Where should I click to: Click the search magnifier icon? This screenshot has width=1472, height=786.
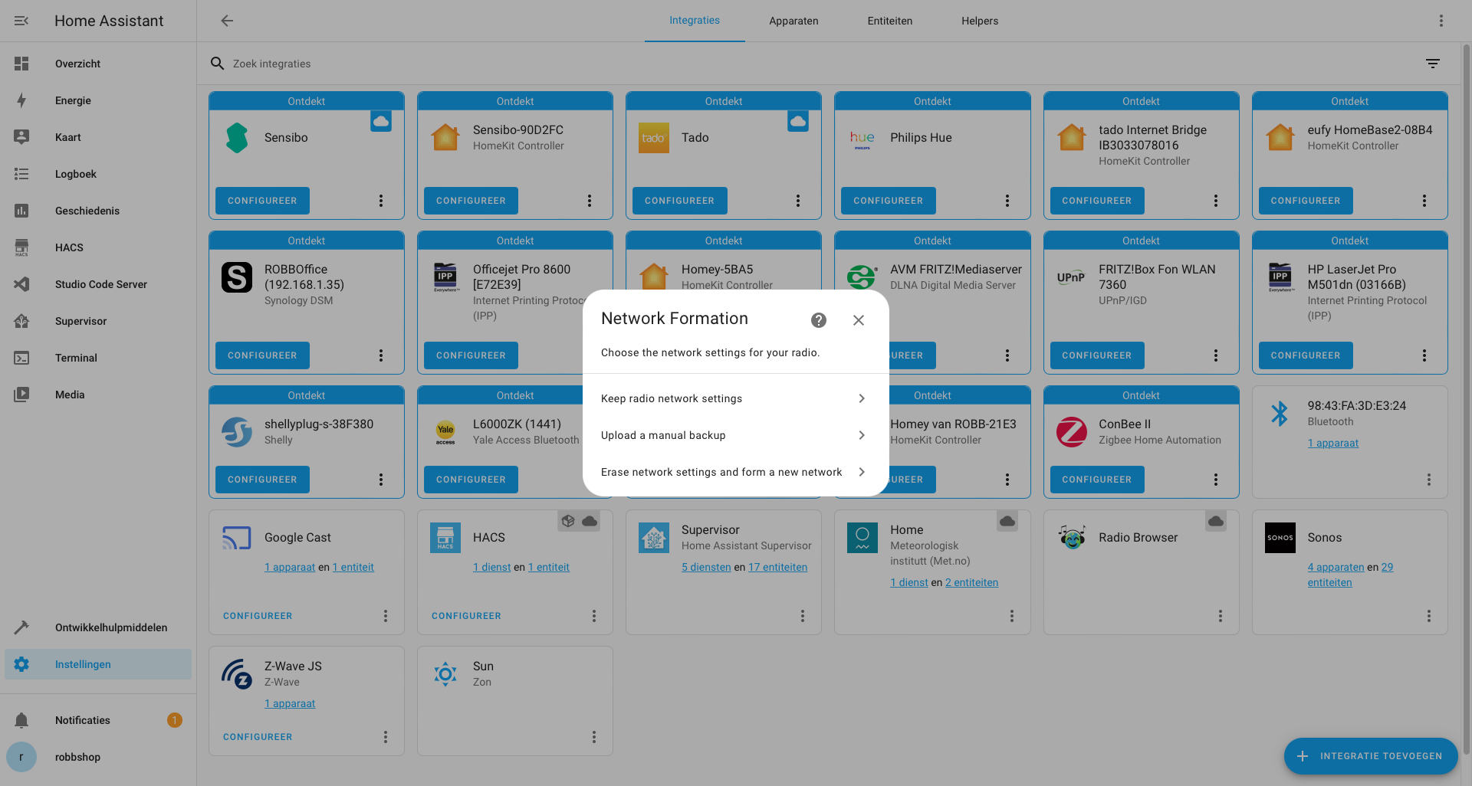pos(218,64)
